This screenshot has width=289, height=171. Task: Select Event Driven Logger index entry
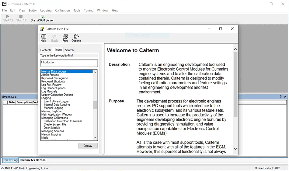[56, 101]
